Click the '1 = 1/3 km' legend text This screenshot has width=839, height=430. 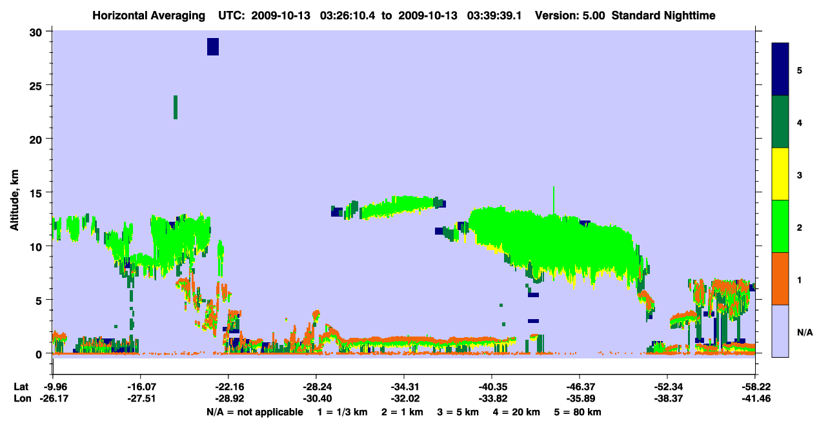[x=342, y=412]
